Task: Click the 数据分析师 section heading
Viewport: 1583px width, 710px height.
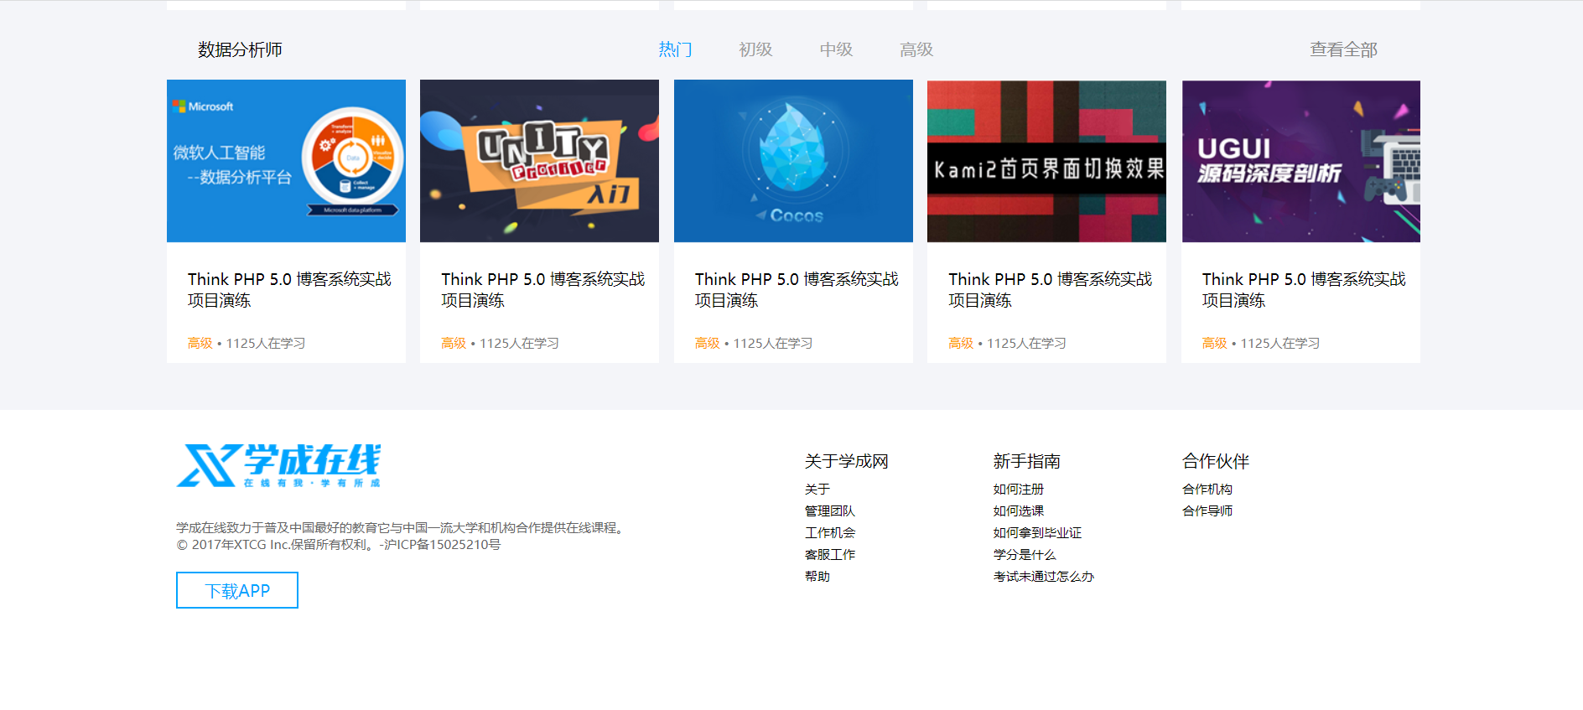Action: coord(240,49)
